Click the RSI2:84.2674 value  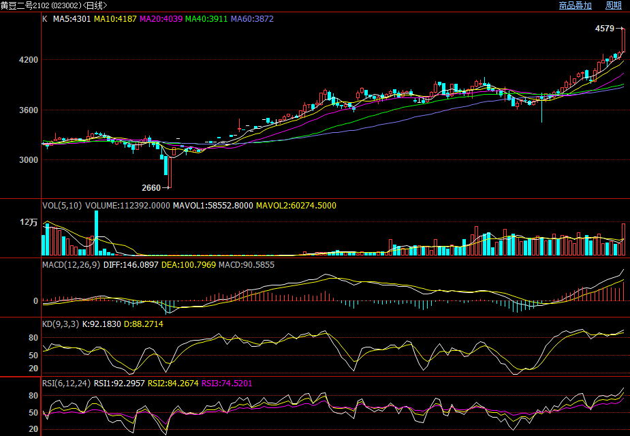[173, 384]
